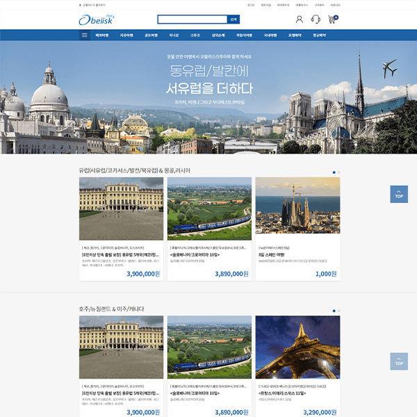Open the shopping cart icon
Viewport: 417px width, 417px height.
[333, 19]
